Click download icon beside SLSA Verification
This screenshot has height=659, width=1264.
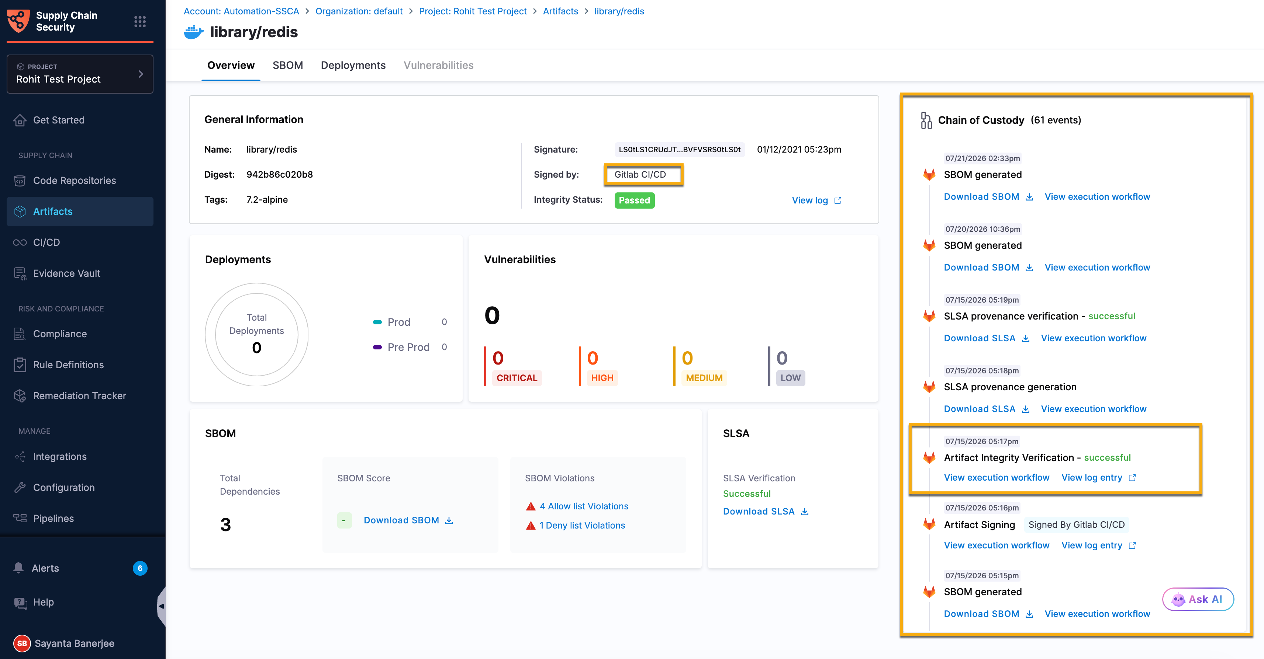(x=805, y=512)
